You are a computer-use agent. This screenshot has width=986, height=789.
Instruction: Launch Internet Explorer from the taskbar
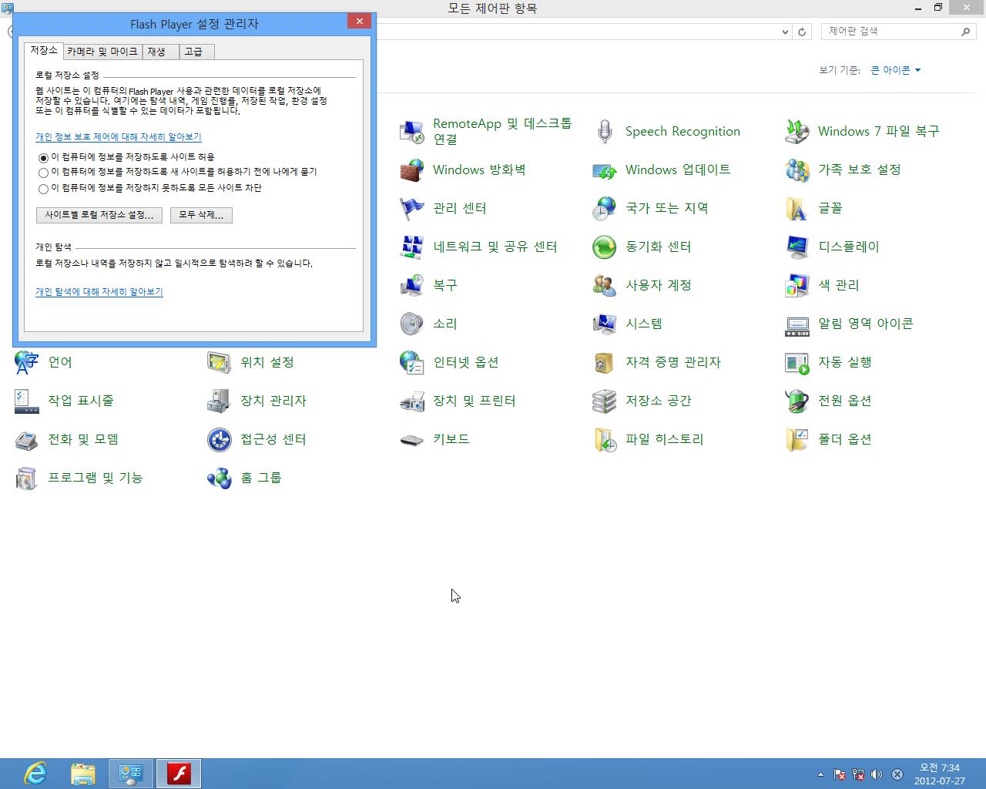tap(35, 774)
